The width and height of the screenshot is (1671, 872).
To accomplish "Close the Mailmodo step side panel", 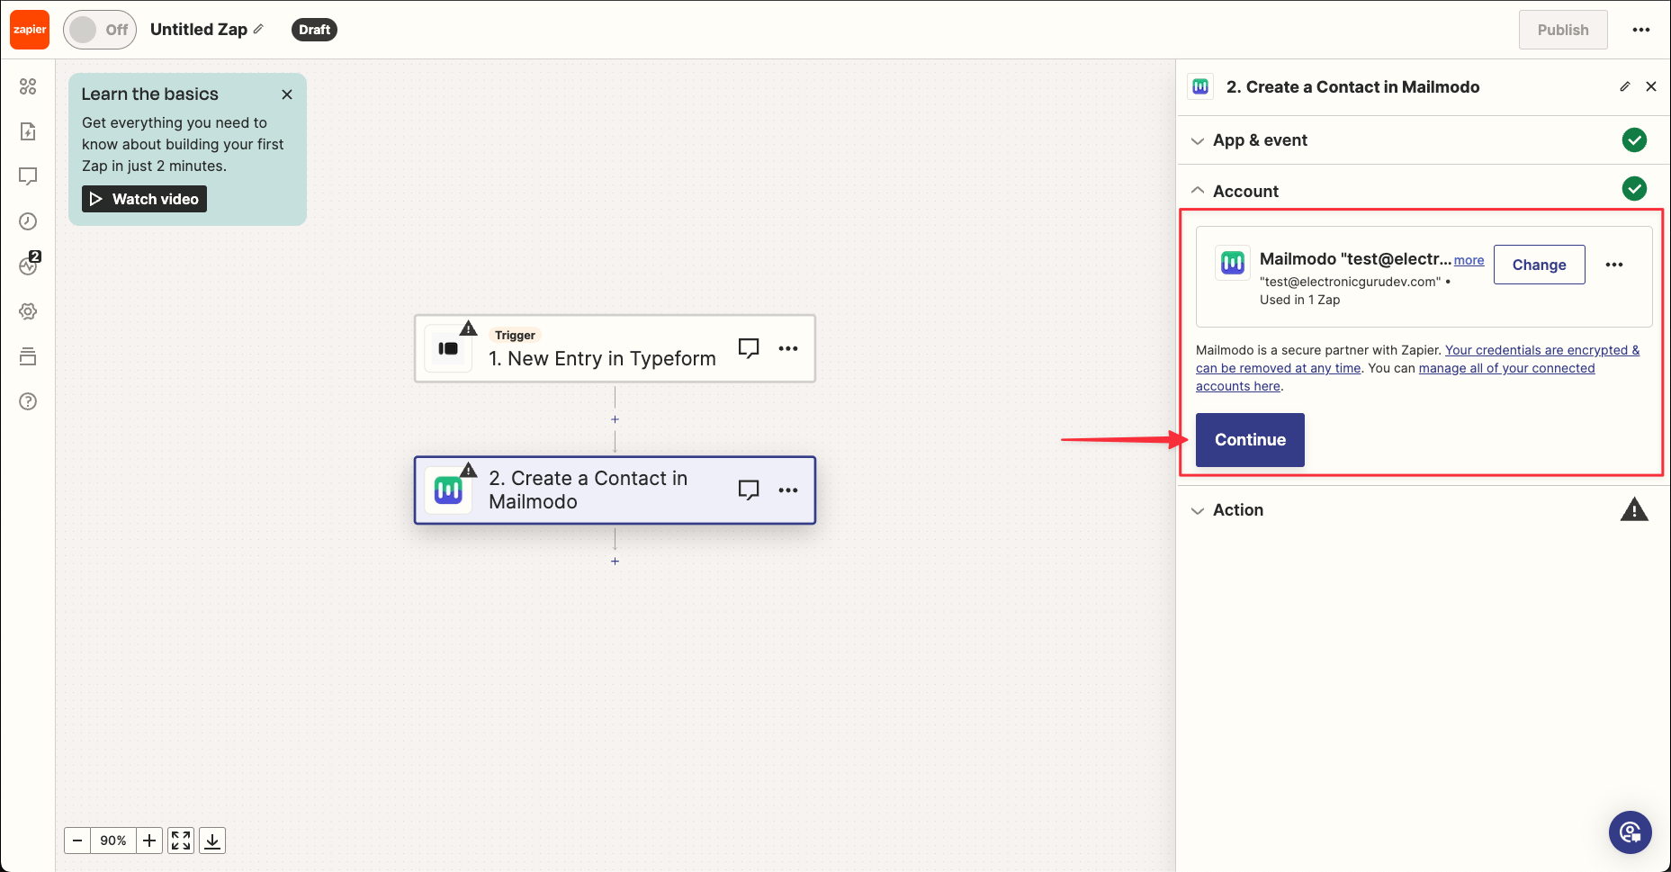I will tap(1651, 86).
